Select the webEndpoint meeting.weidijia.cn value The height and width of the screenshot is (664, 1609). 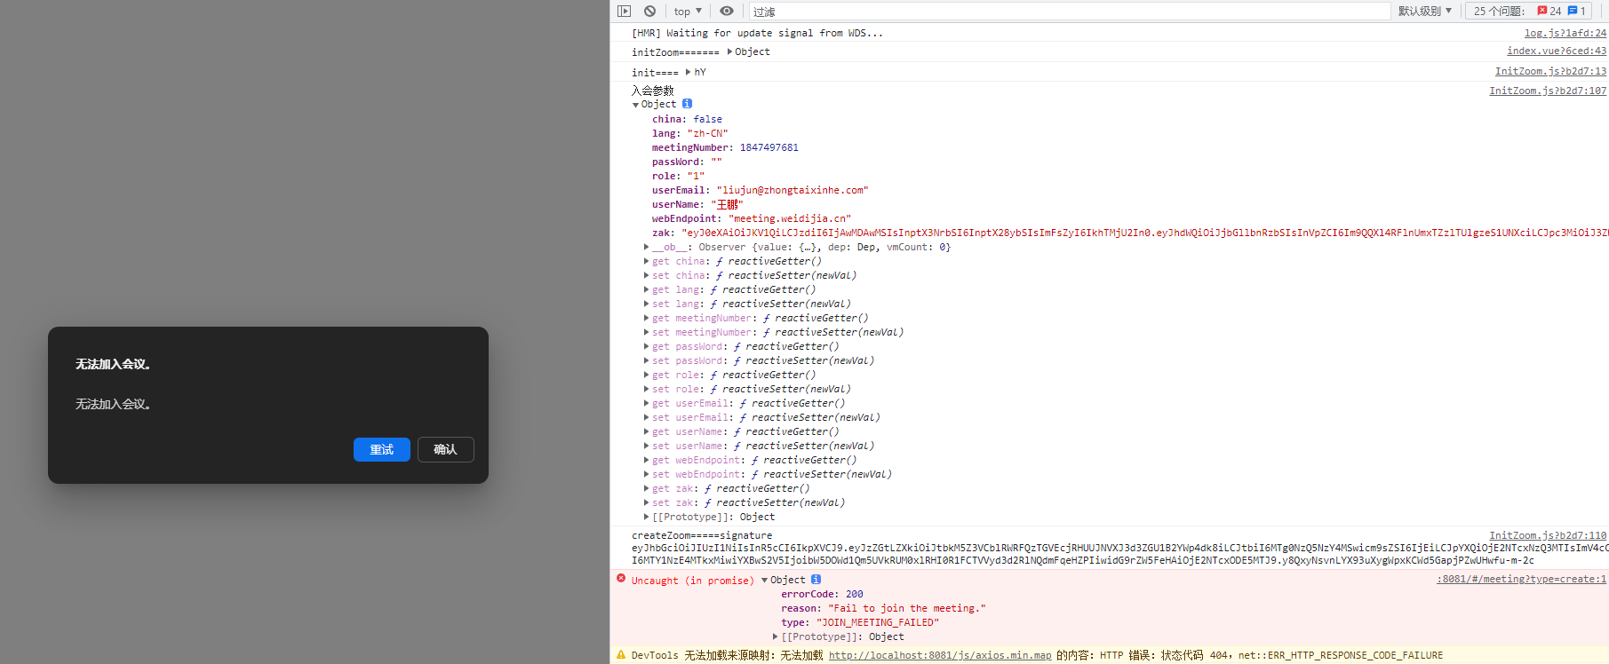(x=790, y=218)
